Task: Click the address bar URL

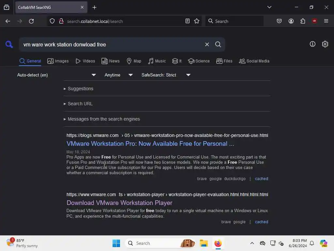Action: tap(95, 21)
